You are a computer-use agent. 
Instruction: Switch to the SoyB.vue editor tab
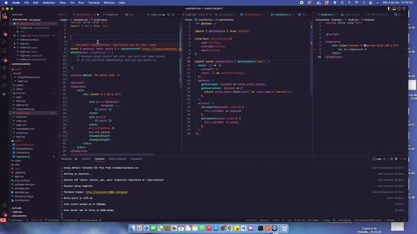[326, 14]
